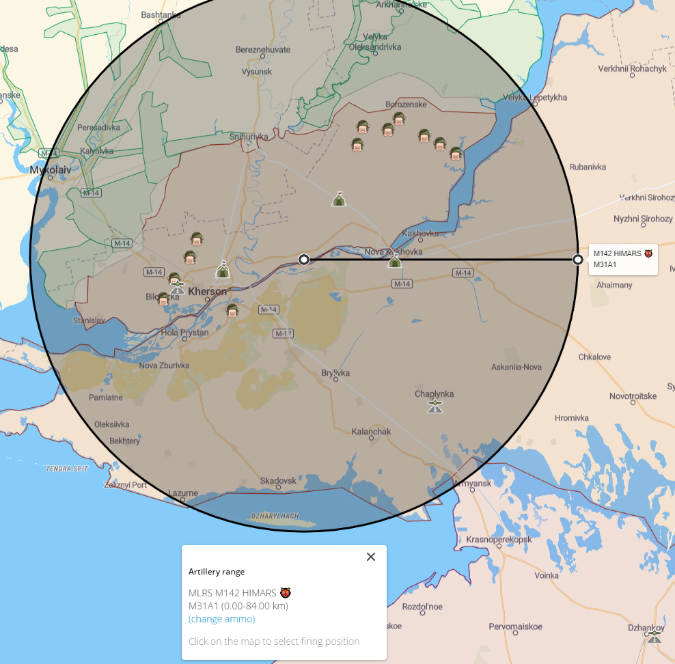Screen dimensions: 675x664
Task: Click the change ammo link
Action: point(221,619)
